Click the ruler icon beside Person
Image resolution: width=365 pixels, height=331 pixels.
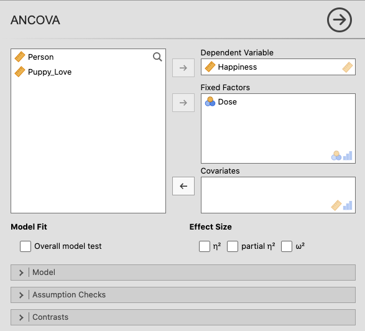click(x=20, y=57)
